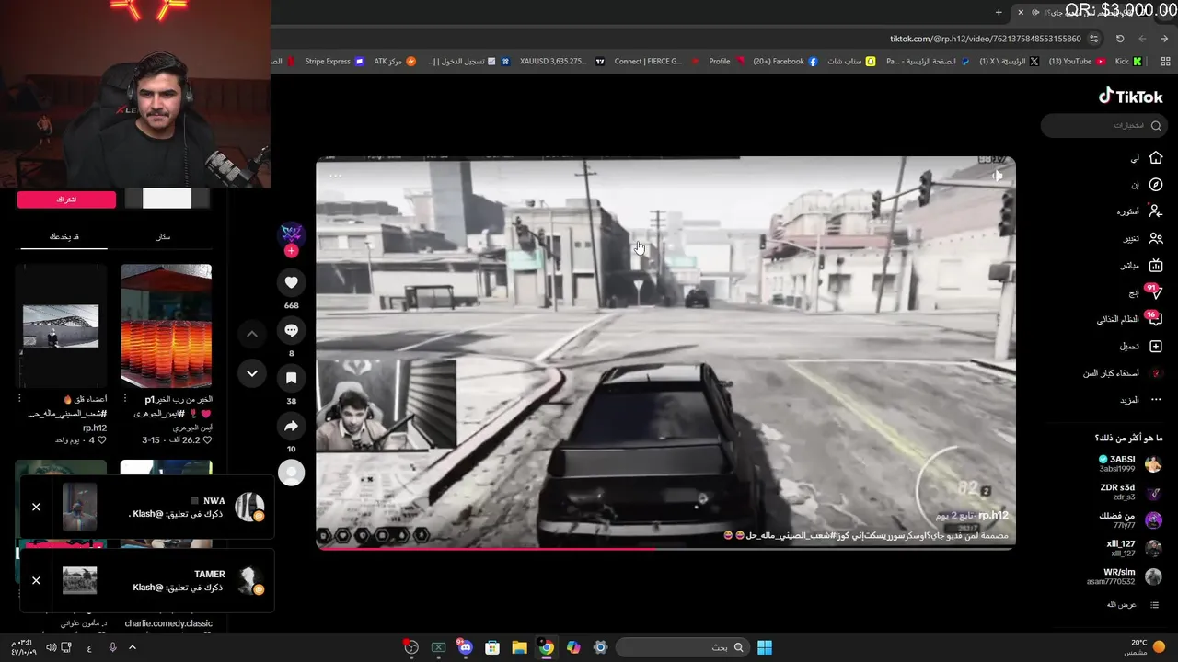Click the video progress bar
This screenshot has width=1178, height=662.
click(x=665, y=548)
